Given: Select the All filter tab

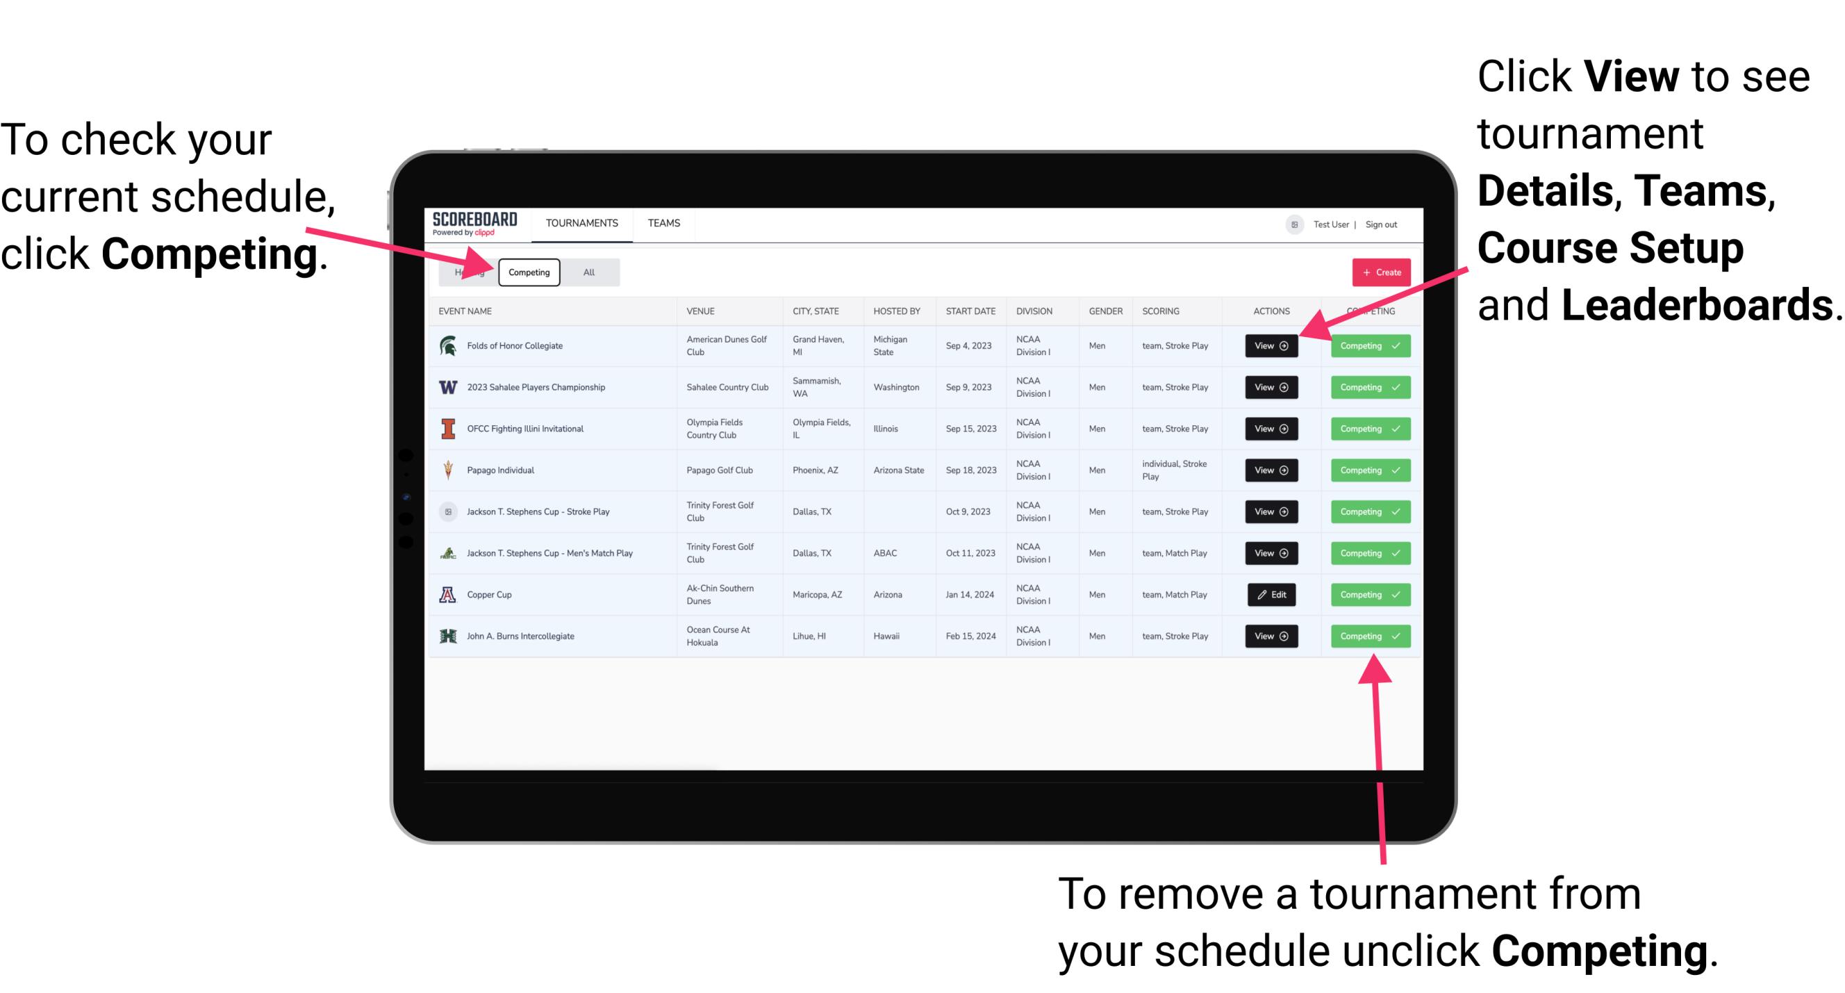Looking at the screenshot, I should click(x=588, y=272).
